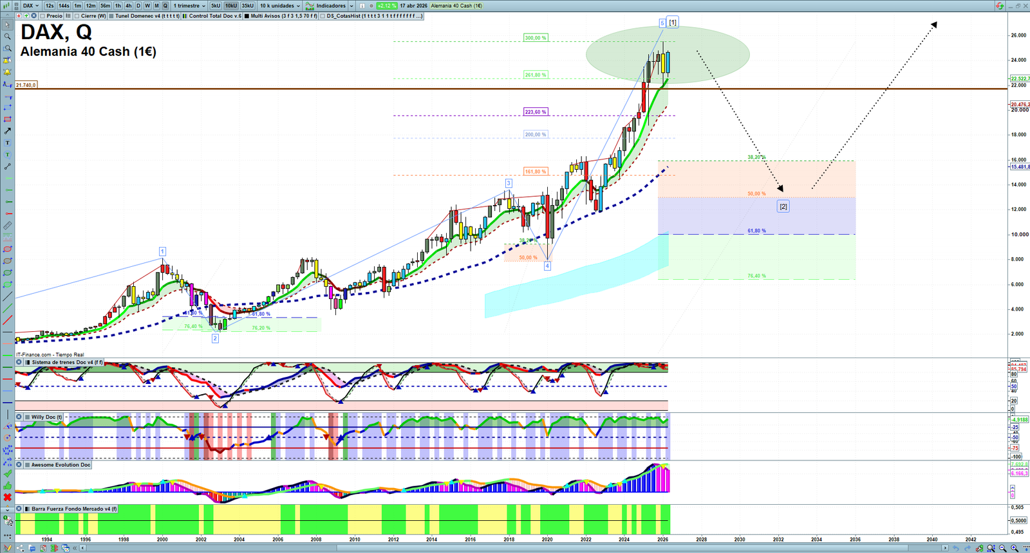
Task: Click the chart style bars icon
Action: (x=7, y=6)
